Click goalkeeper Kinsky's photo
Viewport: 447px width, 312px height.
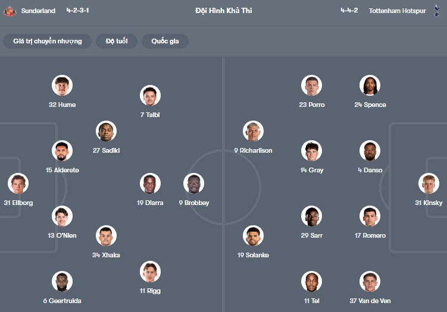[x=429, y=184]
